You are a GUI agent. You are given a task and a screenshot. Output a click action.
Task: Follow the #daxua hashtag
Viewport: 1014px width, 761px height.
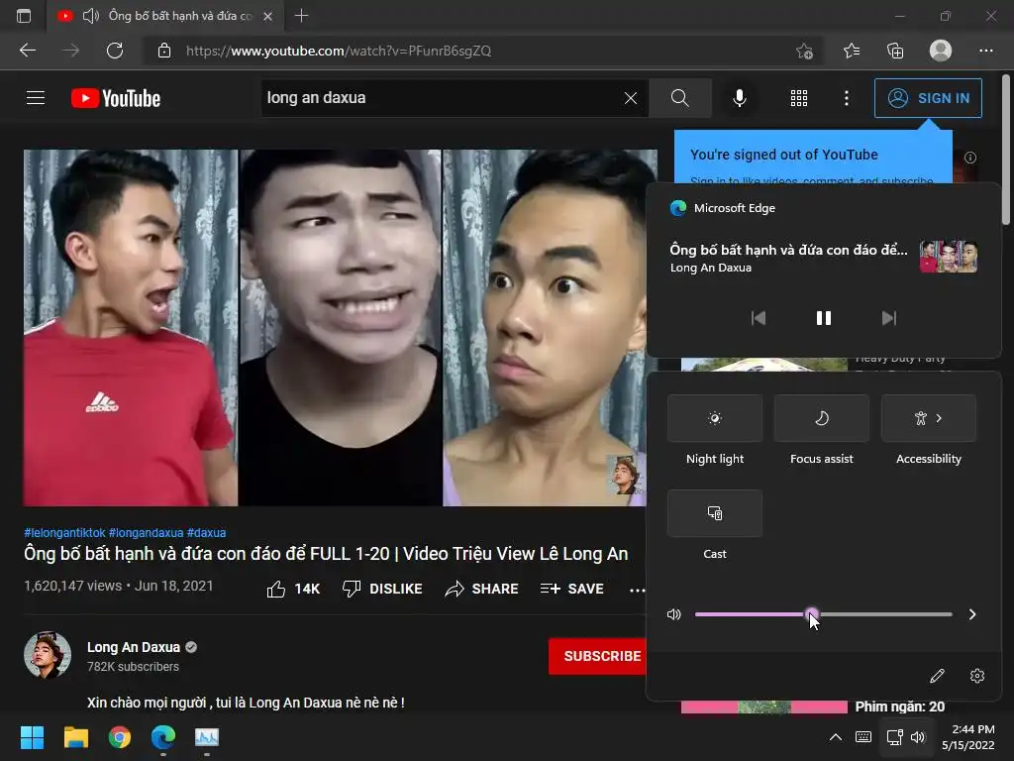tap(206, 532)
